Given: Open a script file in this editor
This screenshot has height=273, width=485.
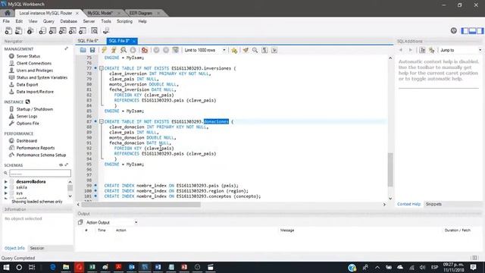Looking at the screenshot, I should tap(83, 50).
